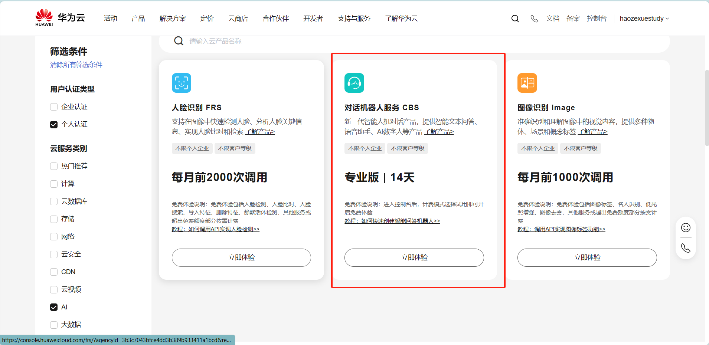Go to 备案 in the top bar

573,19
